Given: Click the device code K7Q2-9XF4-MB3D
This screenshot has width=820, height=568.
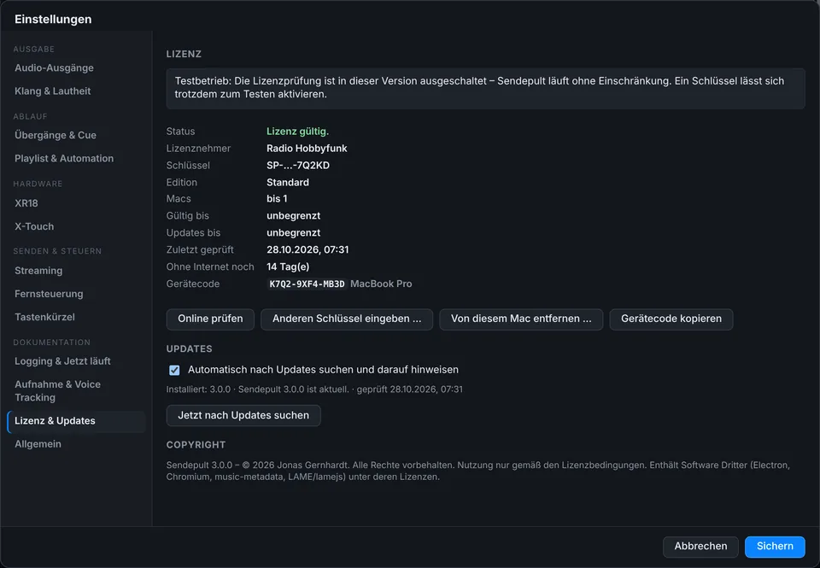Looking at the screenshot, I should coord(307,284).
